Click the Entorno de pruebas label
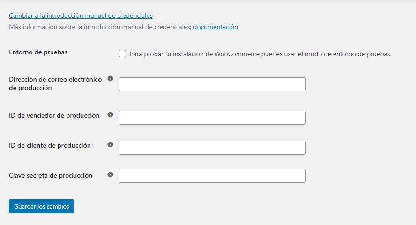 (x=38, y=52)
